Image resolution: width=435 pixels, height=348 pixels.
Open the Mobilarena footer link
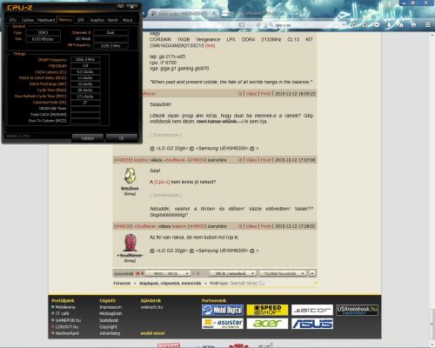[65, 307]
